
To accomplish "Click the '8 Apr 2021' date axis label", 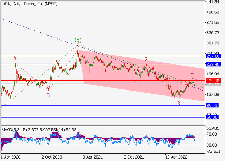I will (93, 157).
